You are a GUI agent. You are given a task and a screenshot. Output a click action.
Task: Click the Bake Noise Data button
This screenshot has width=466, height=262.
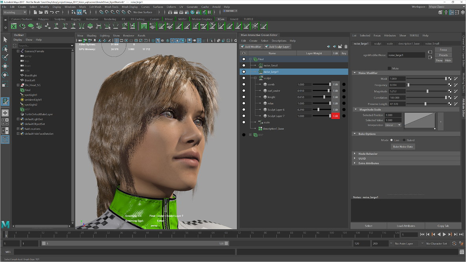click(x=403, y=147)
